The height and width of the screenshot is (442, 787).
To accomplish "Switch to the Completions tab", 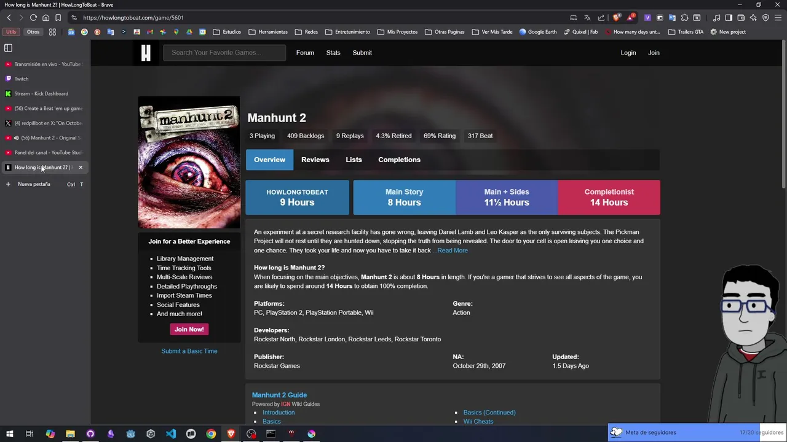I will (x=399, y=160).
